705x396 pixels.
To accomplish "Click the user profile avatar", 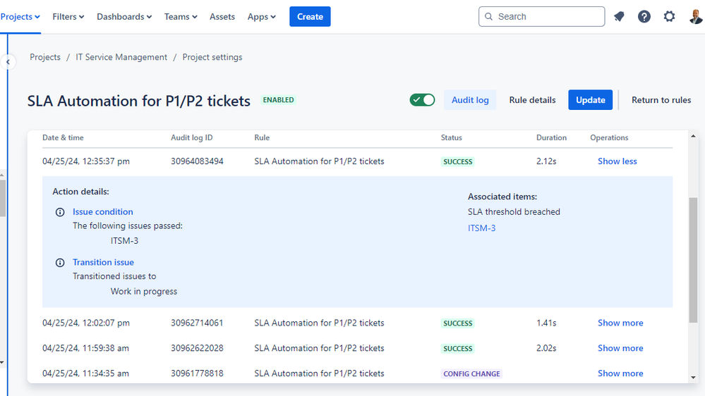I will click(696, 16).
